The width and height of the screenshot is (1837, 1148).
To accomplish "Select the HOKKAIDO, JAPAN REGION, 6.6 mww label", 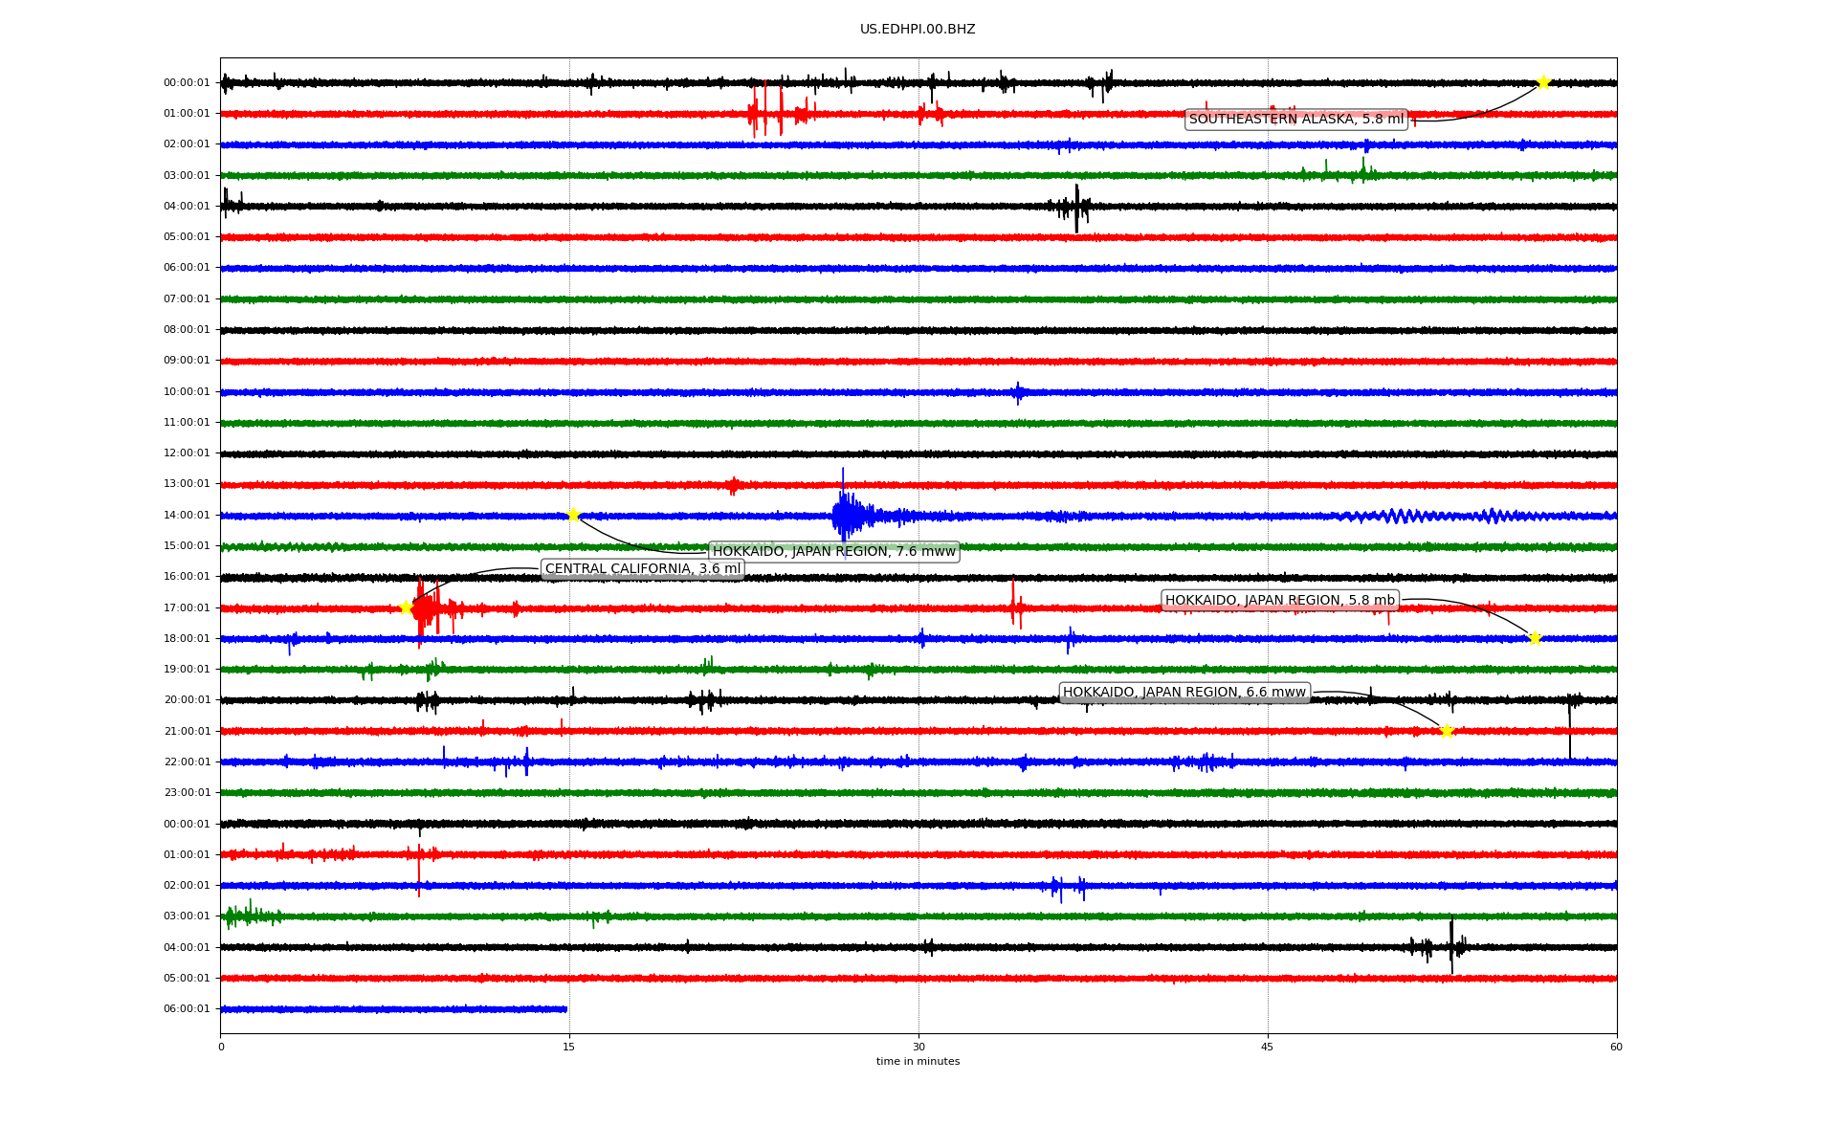I will tap(1184, 693).
